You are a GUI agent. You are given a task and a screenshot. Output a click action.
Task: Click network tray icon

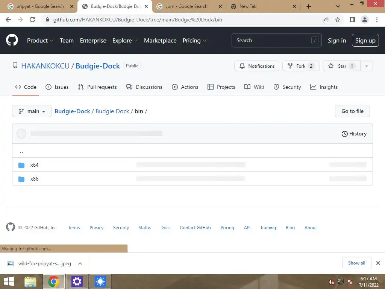[341, 282]
